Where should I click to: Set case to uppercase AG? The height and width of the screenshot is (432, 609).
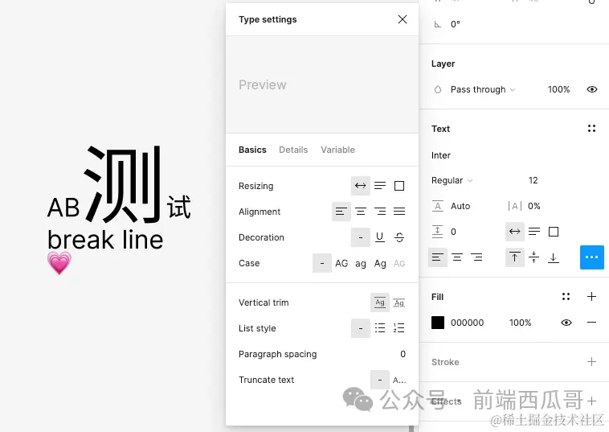pyautogui.click(x=341, y=263)
